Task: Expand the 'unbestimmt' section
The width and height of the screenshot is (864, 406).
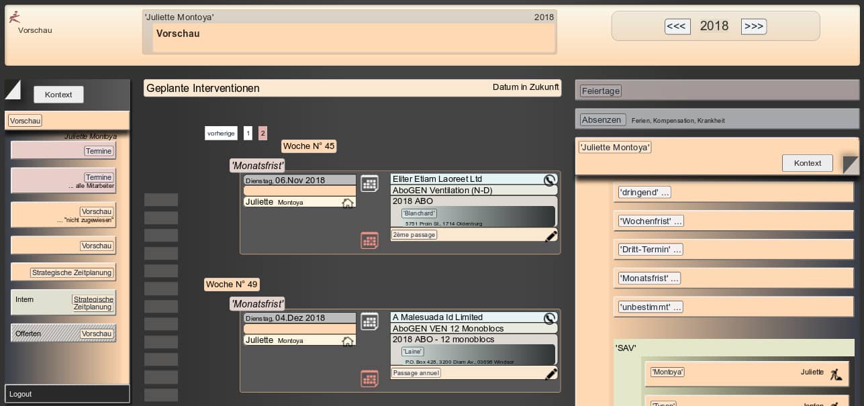Action: (650, 307)
